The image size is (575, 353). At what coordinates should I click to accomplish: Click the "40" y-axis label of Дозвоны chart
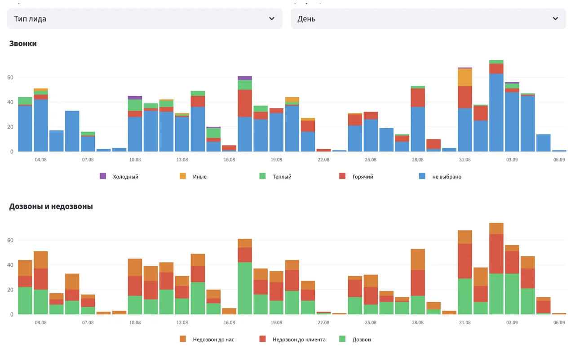[11, 265]
